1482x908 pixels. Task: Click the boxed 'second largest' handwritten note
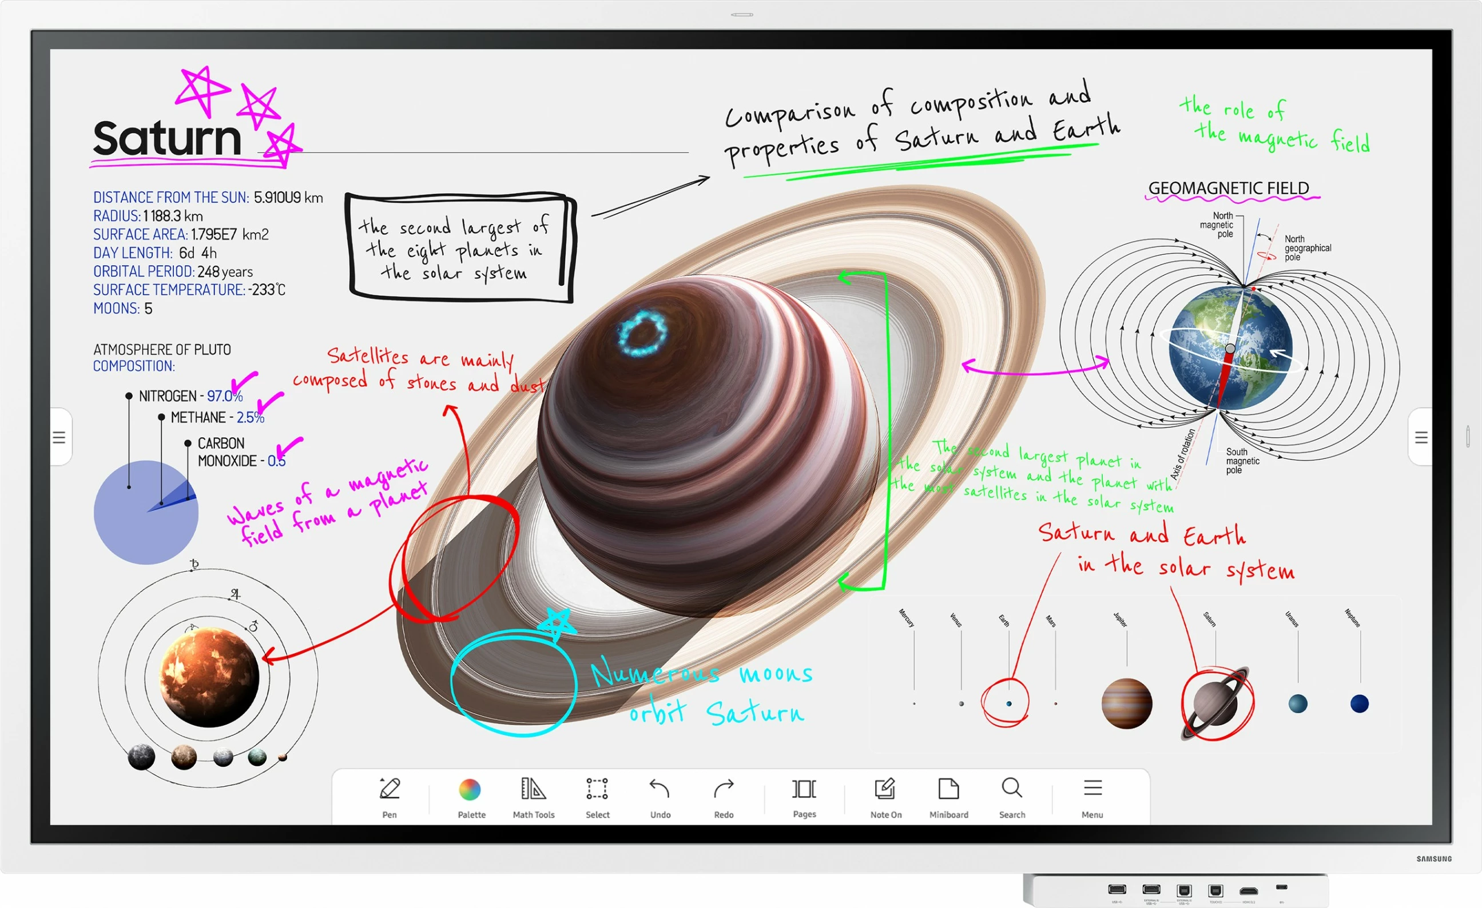pyautogui.click(x=460, y=247)
